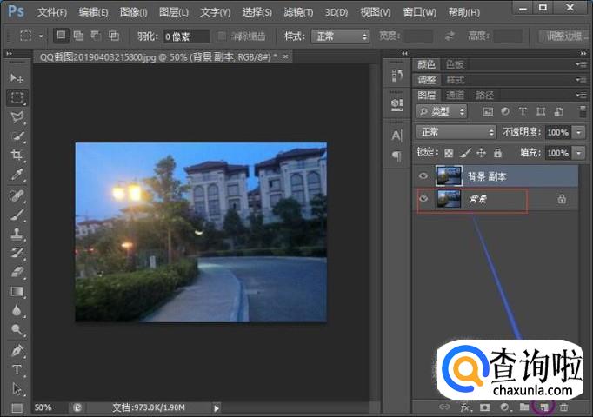Image resolution: width=593 pixels, height=417 pixels.
Task: Select the Move tool
Action: pyautogui.click(x=17, y=78)
